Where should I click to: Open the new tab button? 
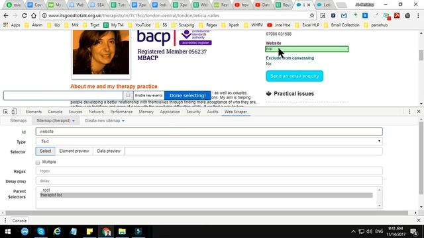coord(342,5)
